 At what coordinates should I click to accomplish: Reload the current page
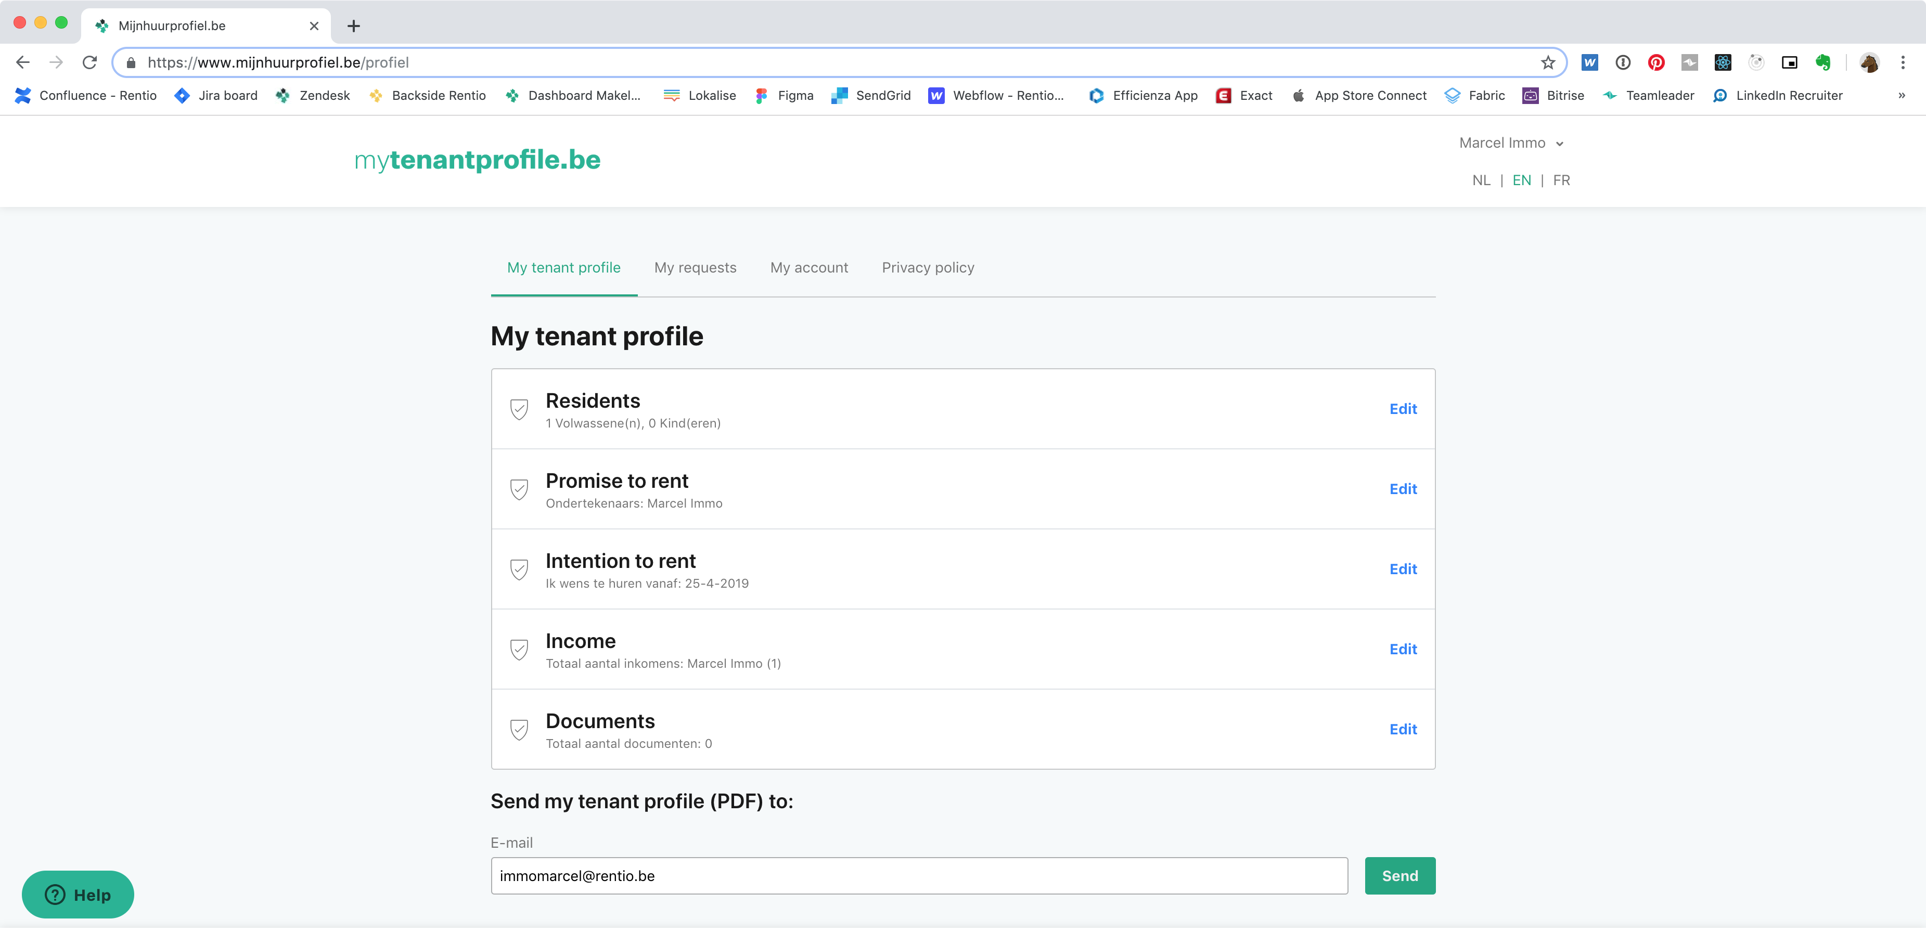pyautogui.click(x=89, y=63)
